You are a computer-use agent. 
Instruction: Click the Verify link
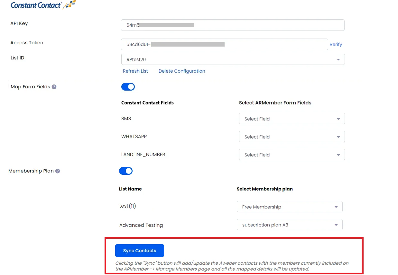[336, 44]
